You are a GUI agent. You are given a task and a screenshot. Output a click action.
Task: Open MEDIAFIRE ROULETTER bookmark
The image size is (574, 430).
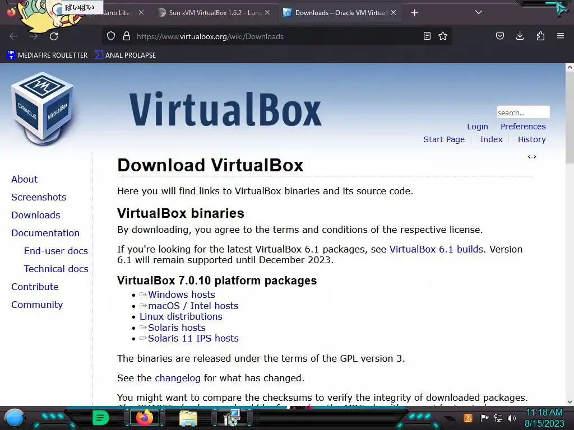(47, 55)
